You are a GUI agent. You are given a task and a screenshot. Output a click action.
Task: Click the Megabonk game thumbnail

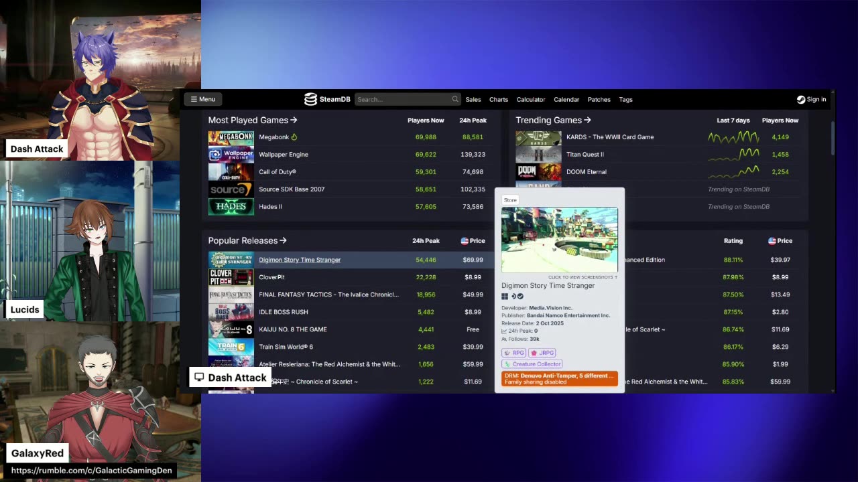(231, 137)
